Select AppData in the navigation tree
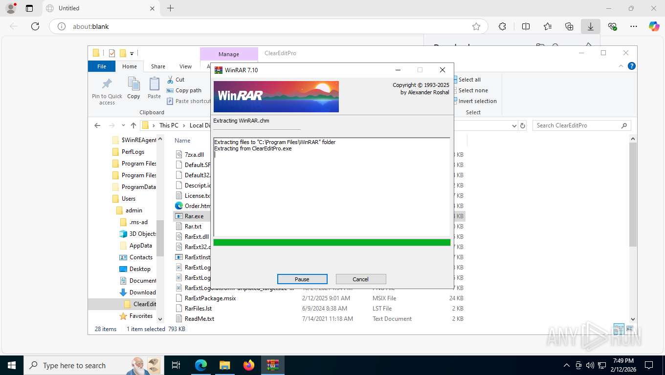Viewport: 665px width, 375px height. (x=141, y=246)
